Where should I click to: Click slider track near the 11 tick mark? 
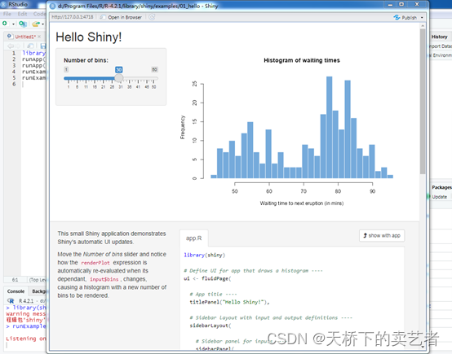(86, 78)
